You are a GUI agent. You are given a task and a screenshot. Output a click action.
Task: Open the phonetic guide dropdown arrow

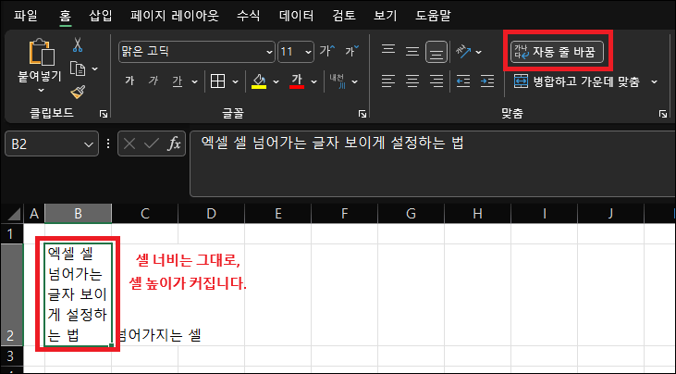click(355, 81)
